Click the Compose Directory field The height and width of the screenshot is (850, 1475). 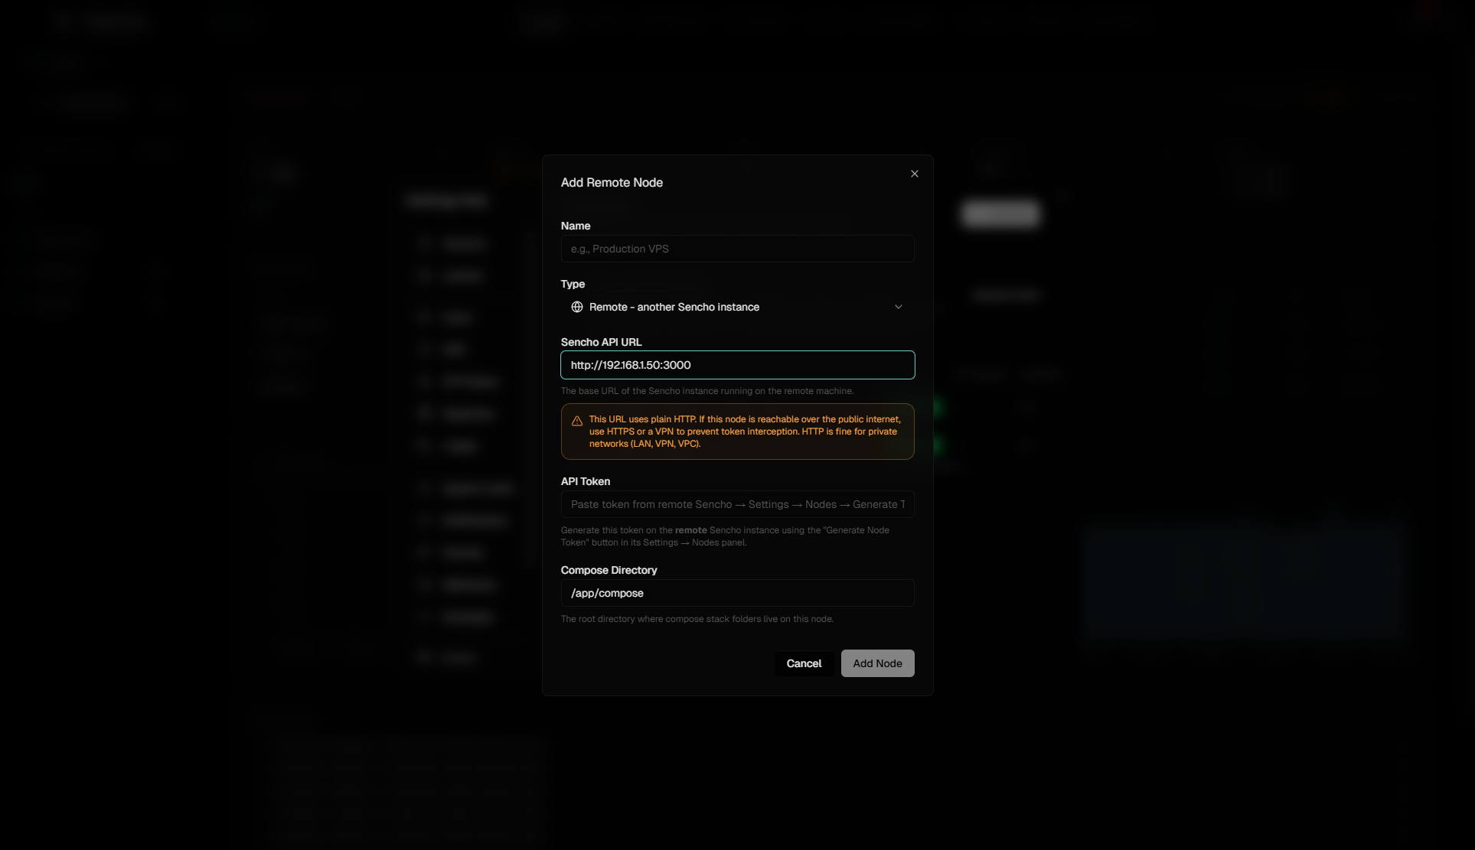[737, 593]
